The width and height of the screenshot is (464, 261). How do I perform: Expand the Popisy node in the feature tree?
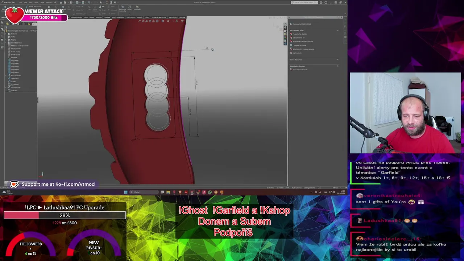(6, 40)
